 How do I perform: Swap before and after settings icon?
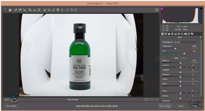(150, 99)
